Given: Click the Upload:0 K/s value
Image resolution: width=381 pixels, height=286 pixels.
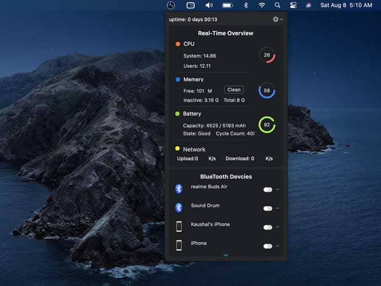Looking at the screenshot, I should pos(196,159).
